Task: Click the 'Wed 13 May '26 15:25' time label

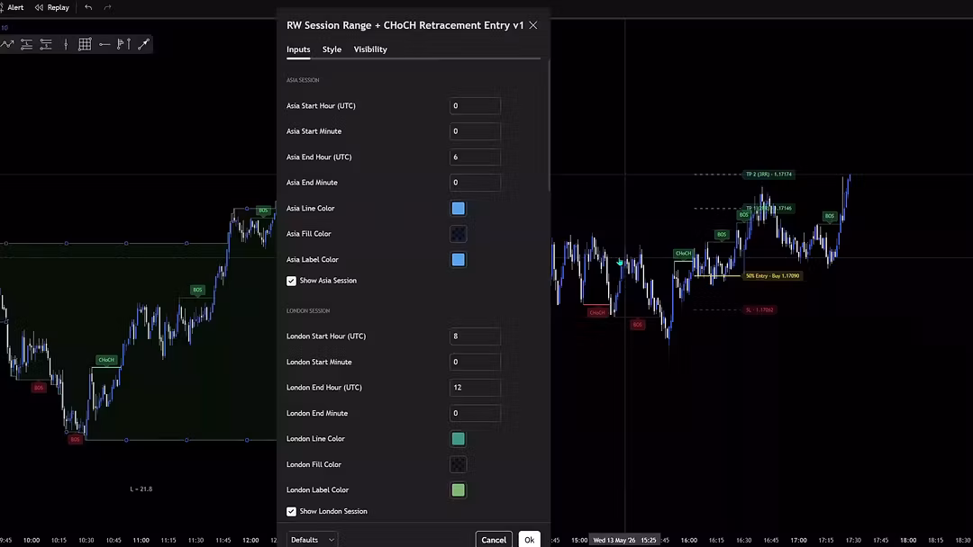Action: [624, 540]
